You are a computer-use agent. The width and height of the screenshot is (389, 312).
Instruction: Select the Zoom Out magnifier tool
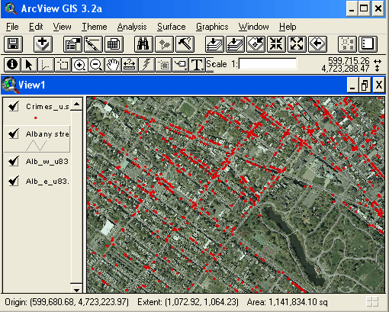(x=96, y=64)
